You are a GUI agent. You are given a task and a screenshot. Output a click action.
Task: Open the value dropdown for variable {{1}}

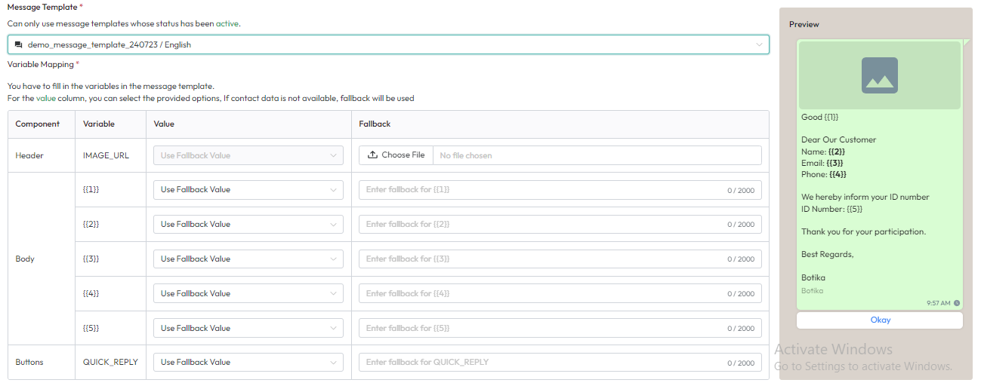248,190
